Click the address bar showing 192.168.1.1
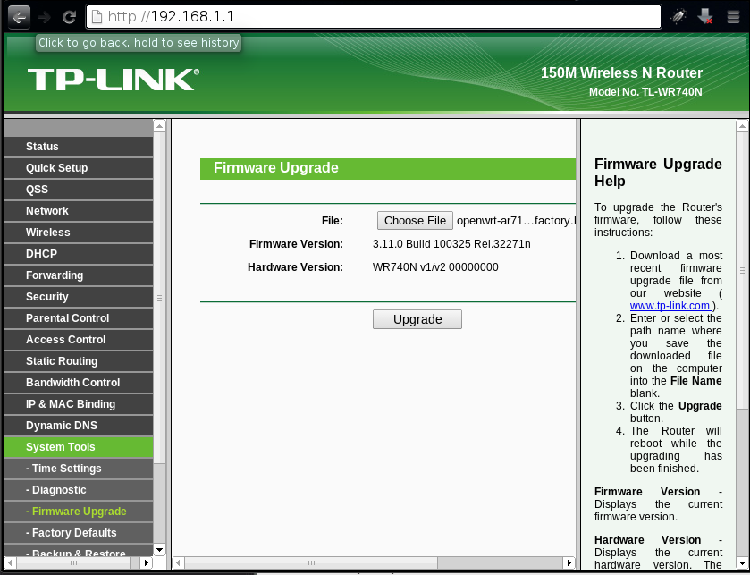 373,17
